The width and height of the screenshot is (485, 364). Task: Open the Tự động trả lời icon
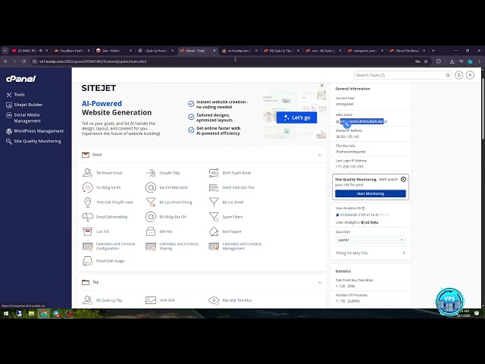pyautogui.click(x=87, y=187)
